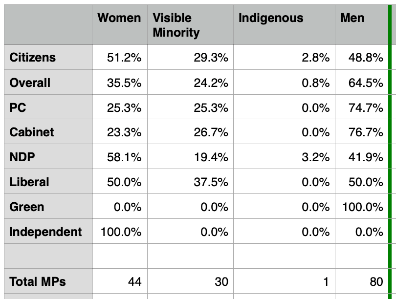Select the Green Men 100.0% cell
This screenshot has height=299, width=396.
(x=361, y=207)
